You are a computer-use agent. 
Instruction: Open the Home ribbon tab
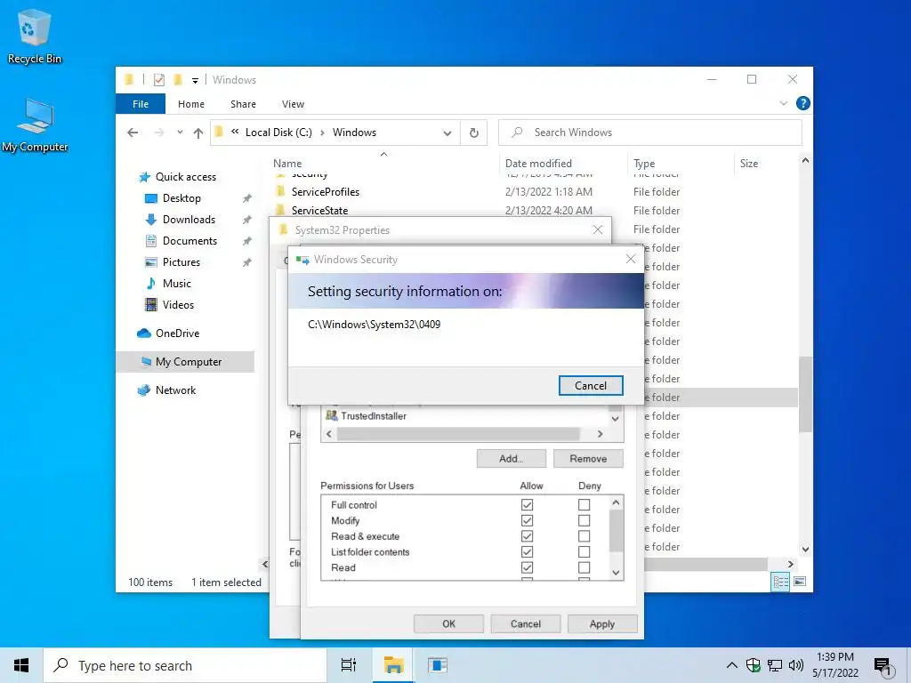click(191, 104)
